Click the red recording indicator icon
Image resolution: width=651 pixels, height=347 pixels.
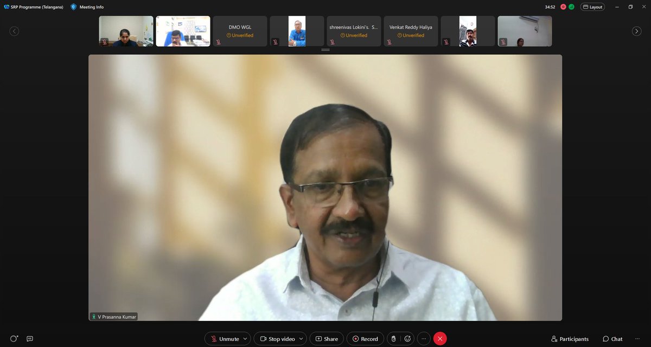pos(564,7)
